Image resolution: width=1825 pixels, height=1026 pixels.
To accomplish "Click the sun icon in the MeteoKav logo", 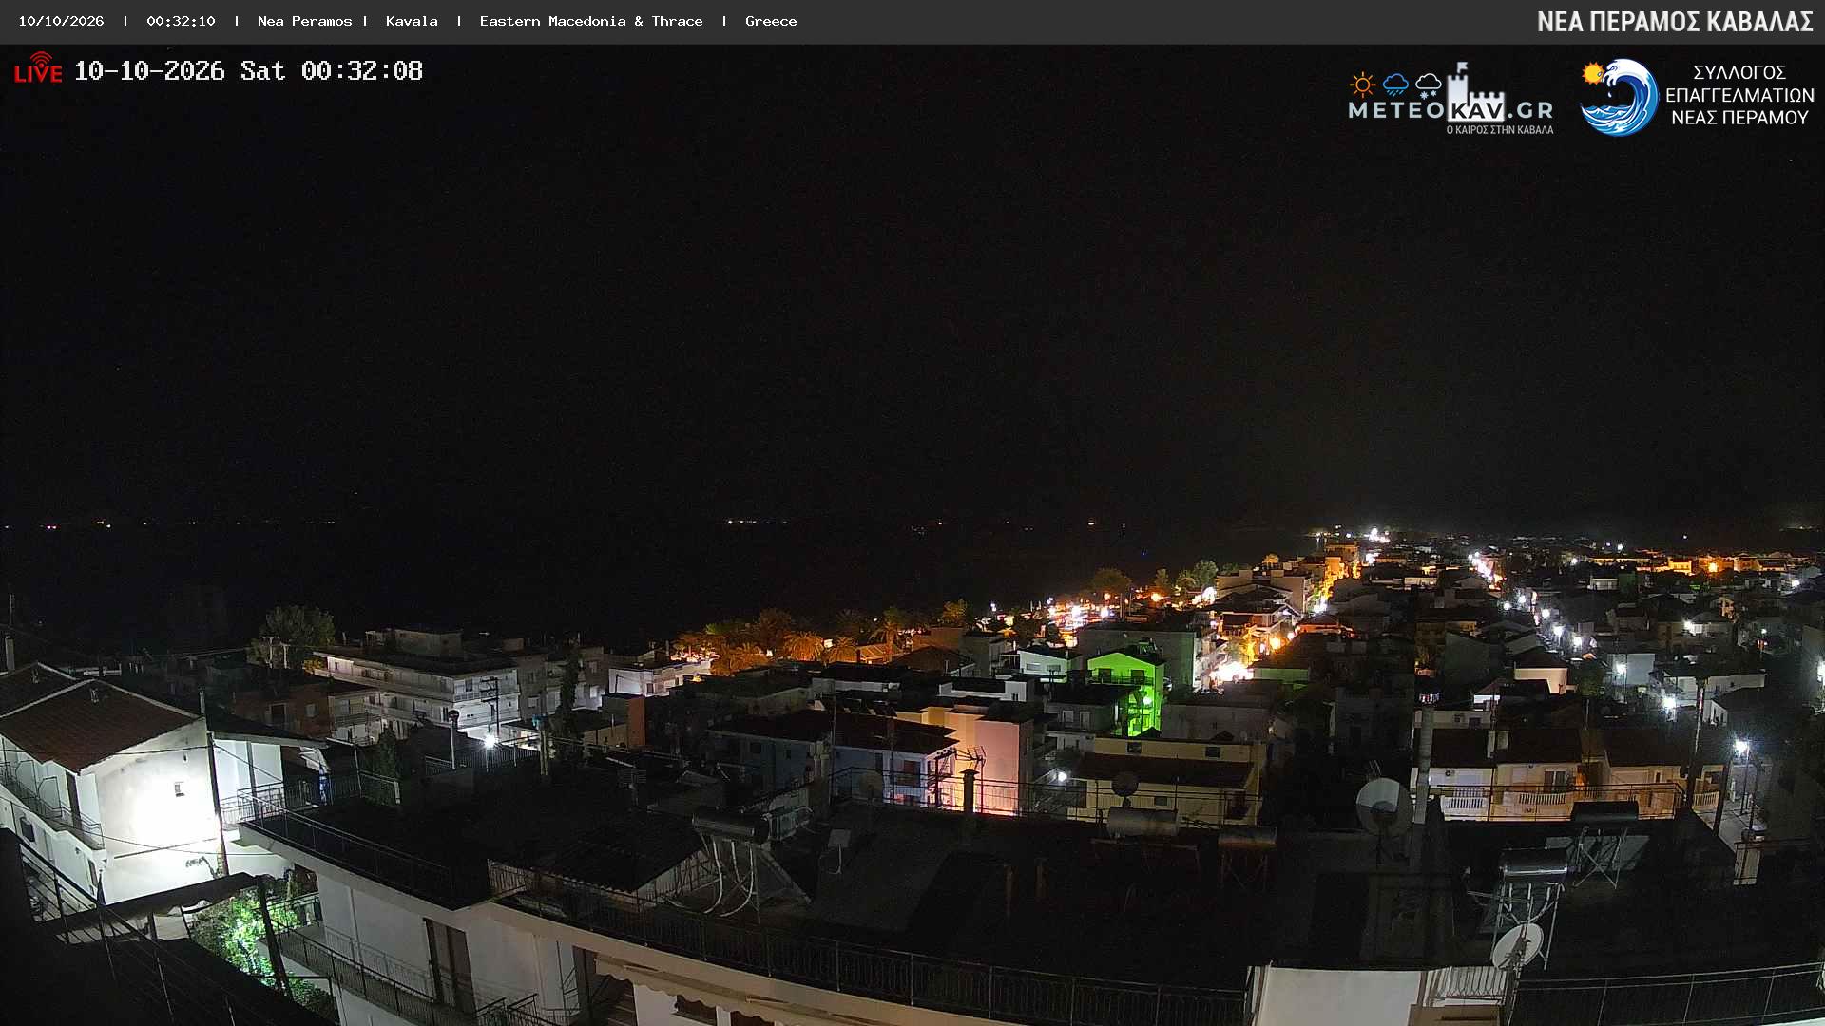I will click(x=1362, y=85).
